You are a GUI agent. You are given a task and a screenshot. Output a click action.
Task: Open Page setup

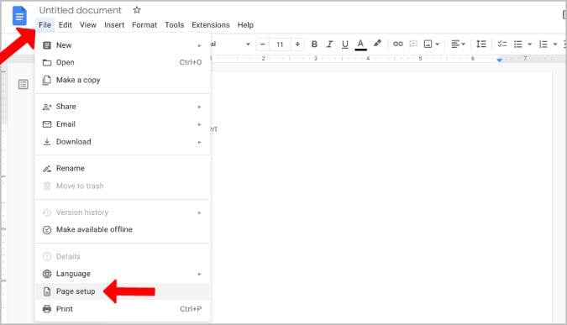click(x=123, y=291)
